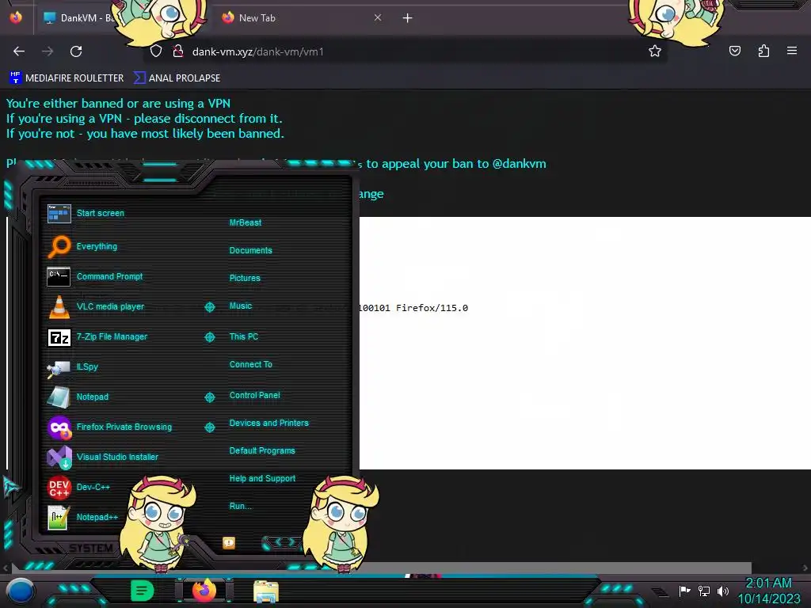
Task: Click Firefox View pinned icon
Action: point(16,18)
